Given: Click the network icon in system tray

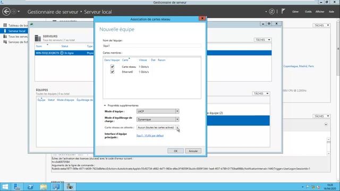Looking at the screenshot, I should tap(313, 187).
